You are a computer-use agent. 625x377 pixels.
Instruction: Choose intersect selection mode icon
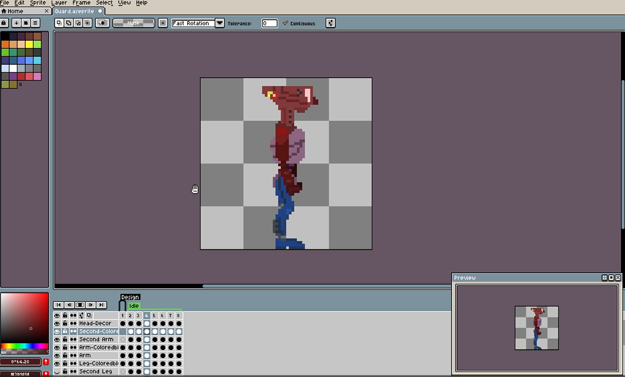87,23
